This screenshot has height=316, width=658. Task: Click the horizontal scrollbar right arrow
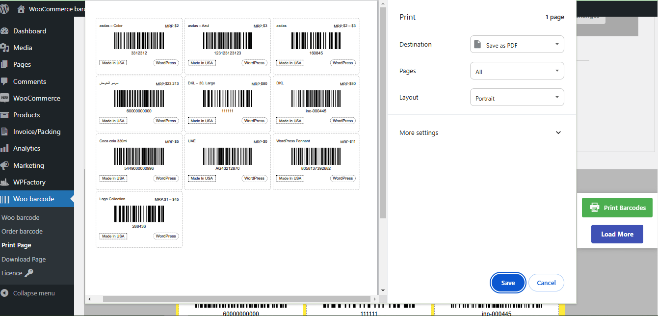tap(375, 299)
